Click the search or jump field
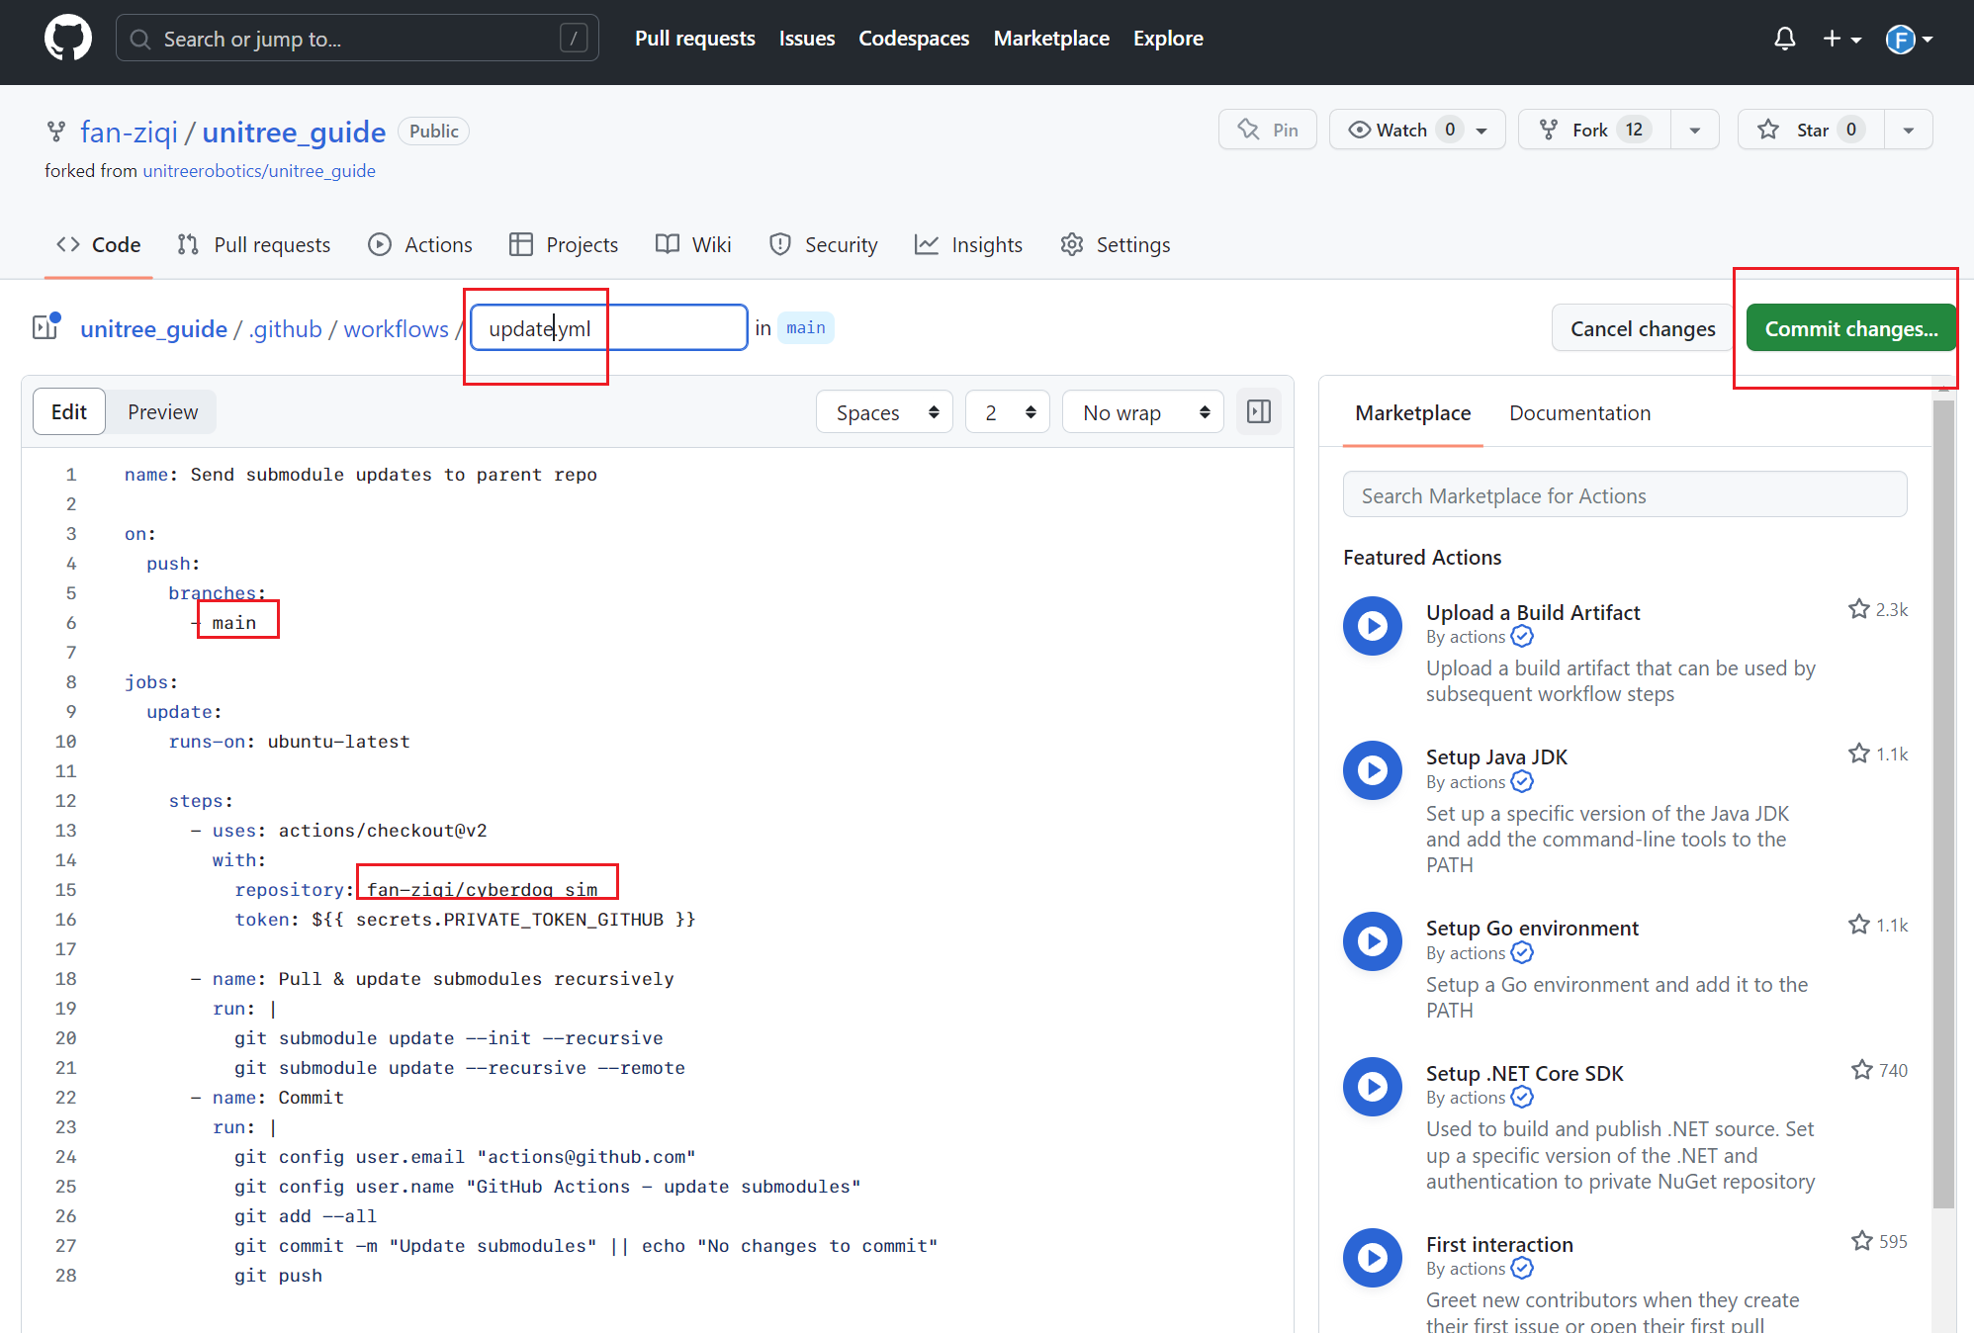Screen dimensions: 1974x1333 click(357, 39)
